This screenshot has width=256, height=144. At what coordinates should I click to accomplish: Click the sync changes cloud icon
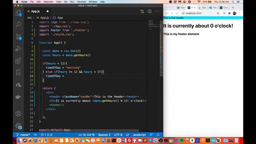click(x=35, y=135)
